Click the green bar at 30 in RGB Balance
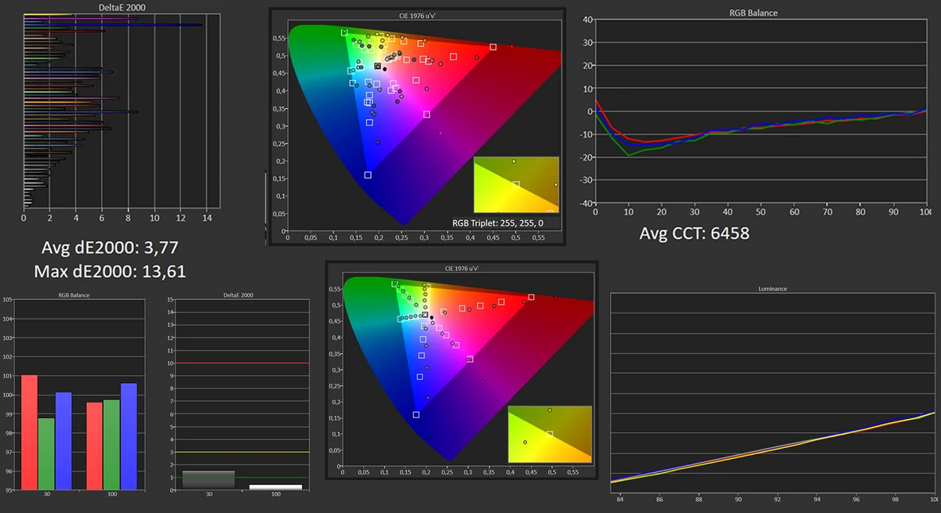The width and height of the screenshot is (941, 513). (x=46, y=453)
